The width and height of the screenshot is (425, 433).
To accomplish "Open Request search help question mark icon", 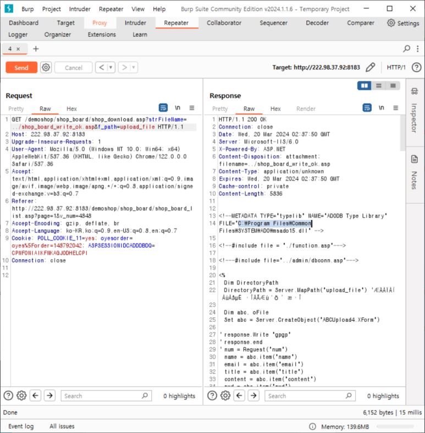I will click(x=8, y=396).
